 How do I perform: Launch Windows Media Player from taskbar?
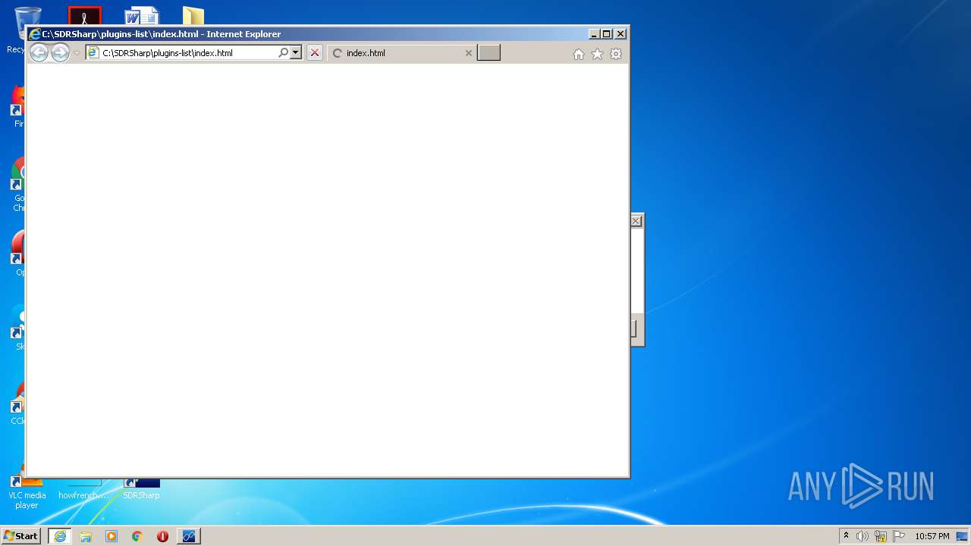[112, 536]
